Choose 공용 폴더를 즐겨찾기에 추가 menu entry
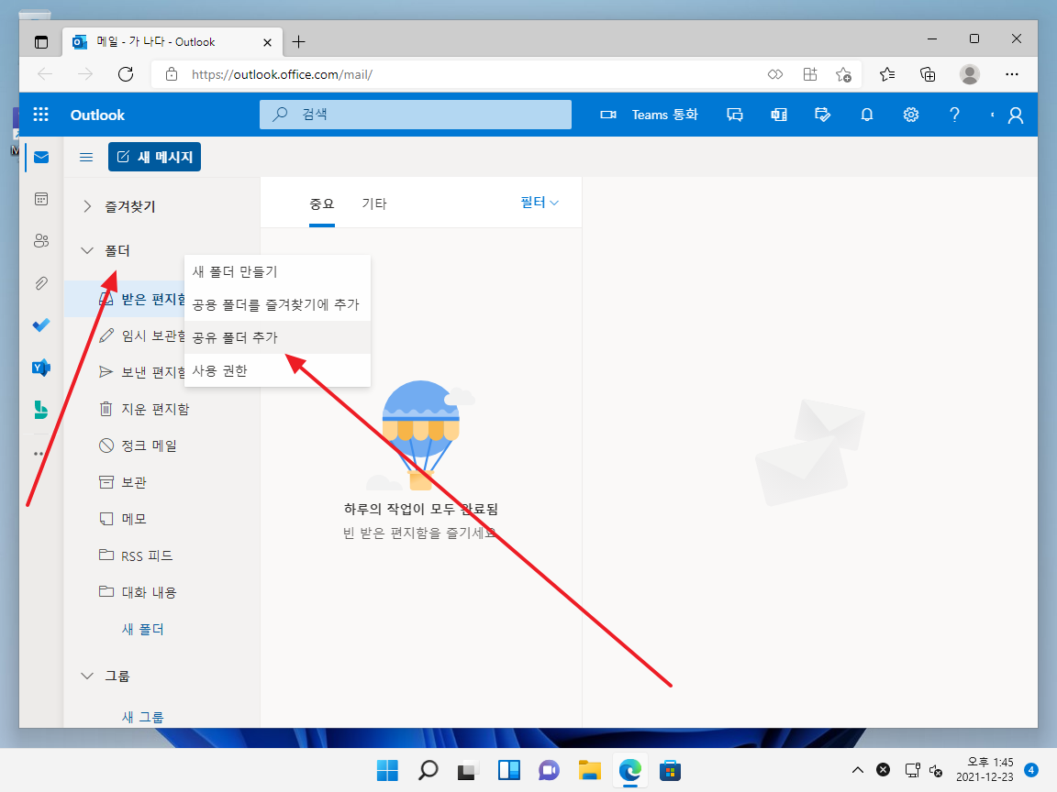 (277, 304)
